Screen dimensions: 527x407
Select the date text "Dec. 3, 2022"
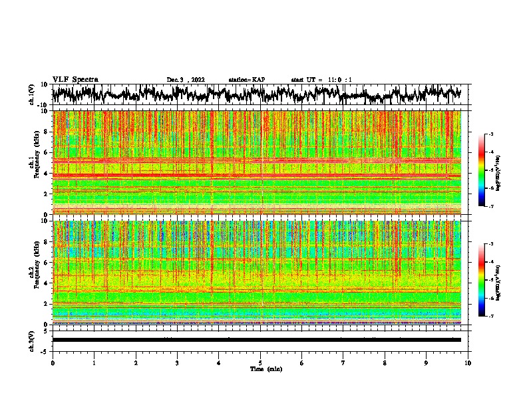[186, 80]
